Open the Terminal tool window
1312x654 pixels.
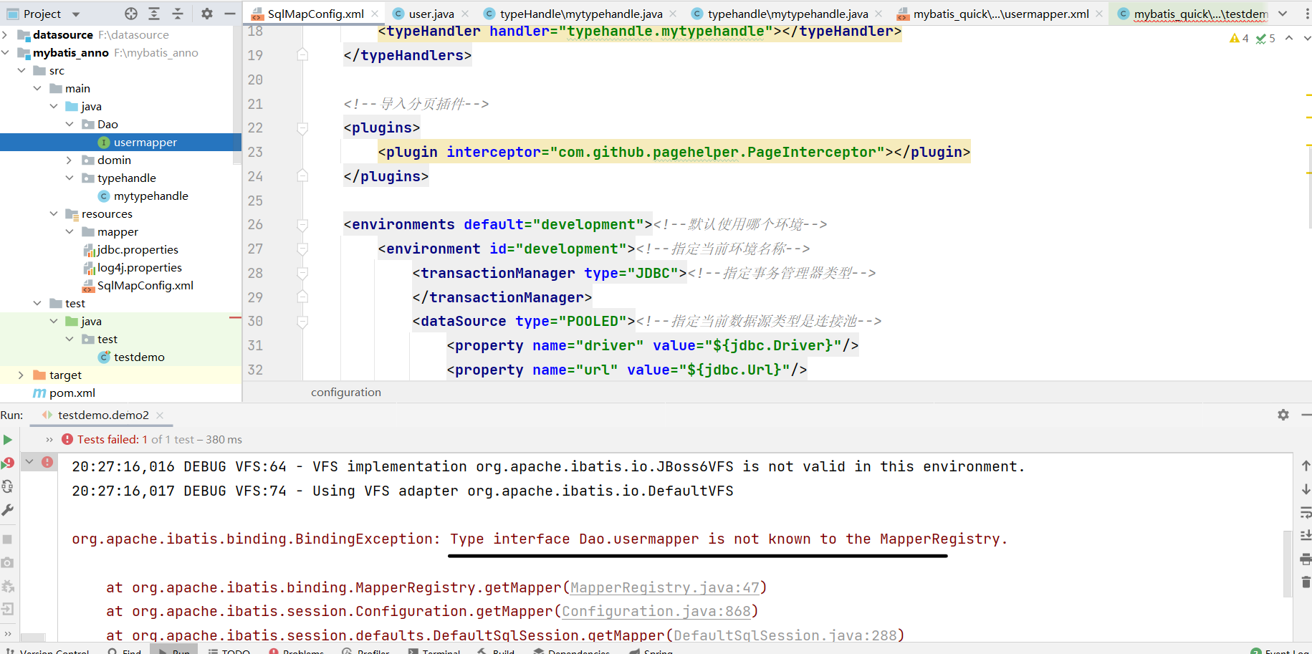pyautogui.click(x=434, y=650)
